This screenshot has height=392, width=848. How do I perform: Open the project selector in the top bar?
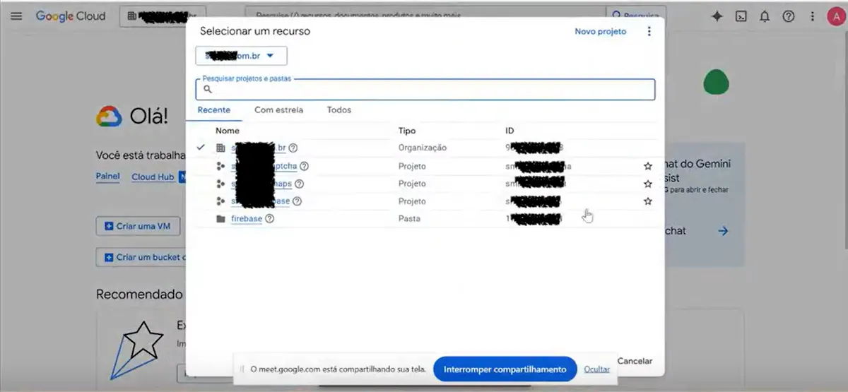coord(163,16)
